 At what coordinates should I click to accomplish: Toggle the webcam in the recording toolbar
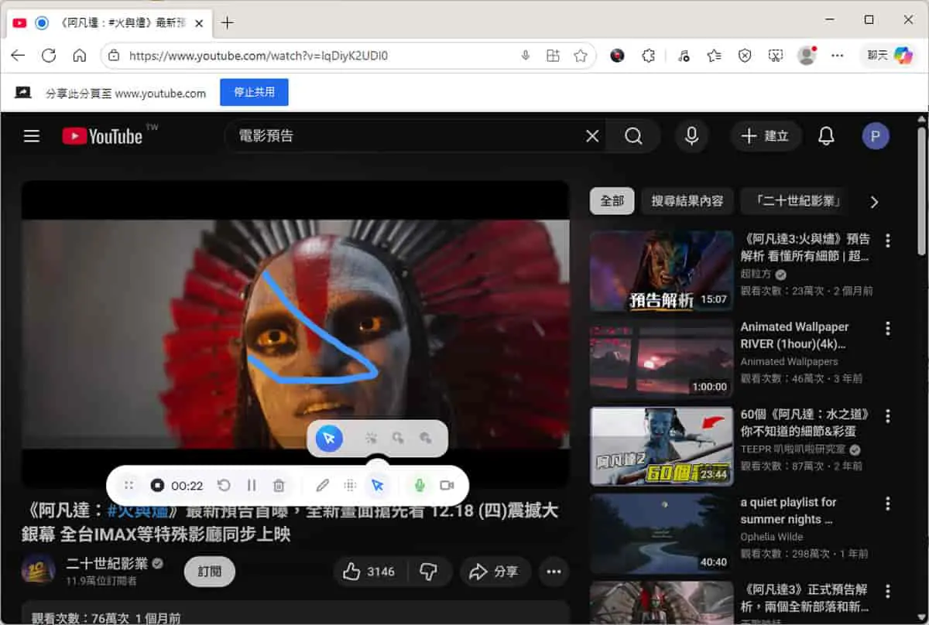[447, 486]
